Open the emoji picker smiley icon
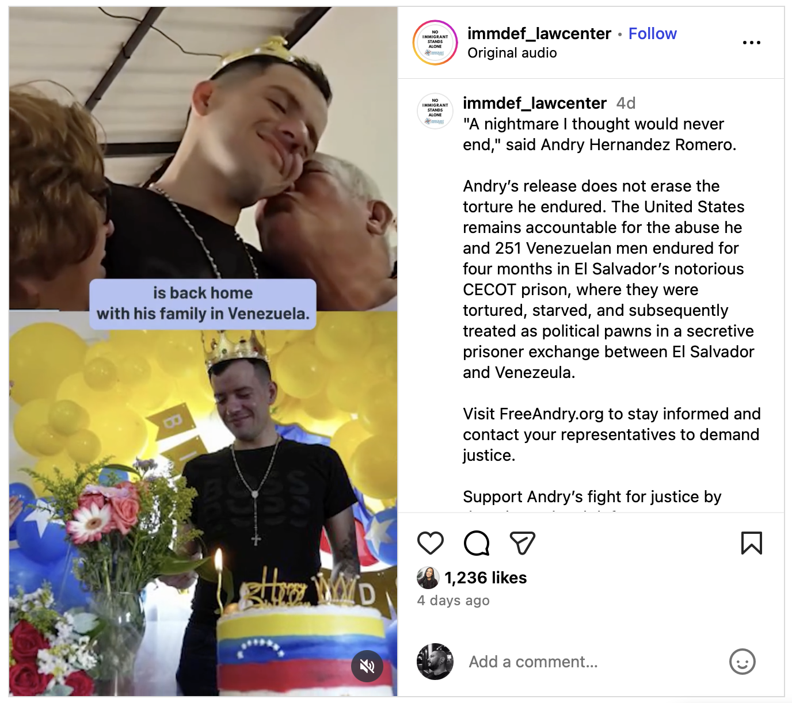The height and width of the screenshot is (703, 792). pos(742,662)
